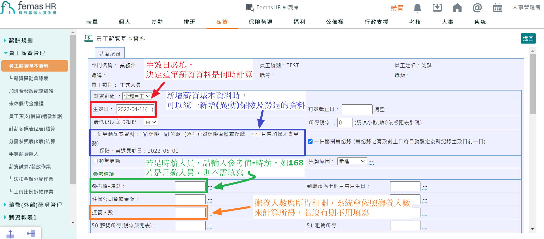Click the @ contact icon
Image resolution: width=544 pixels, height=239 pixels.
477,8
